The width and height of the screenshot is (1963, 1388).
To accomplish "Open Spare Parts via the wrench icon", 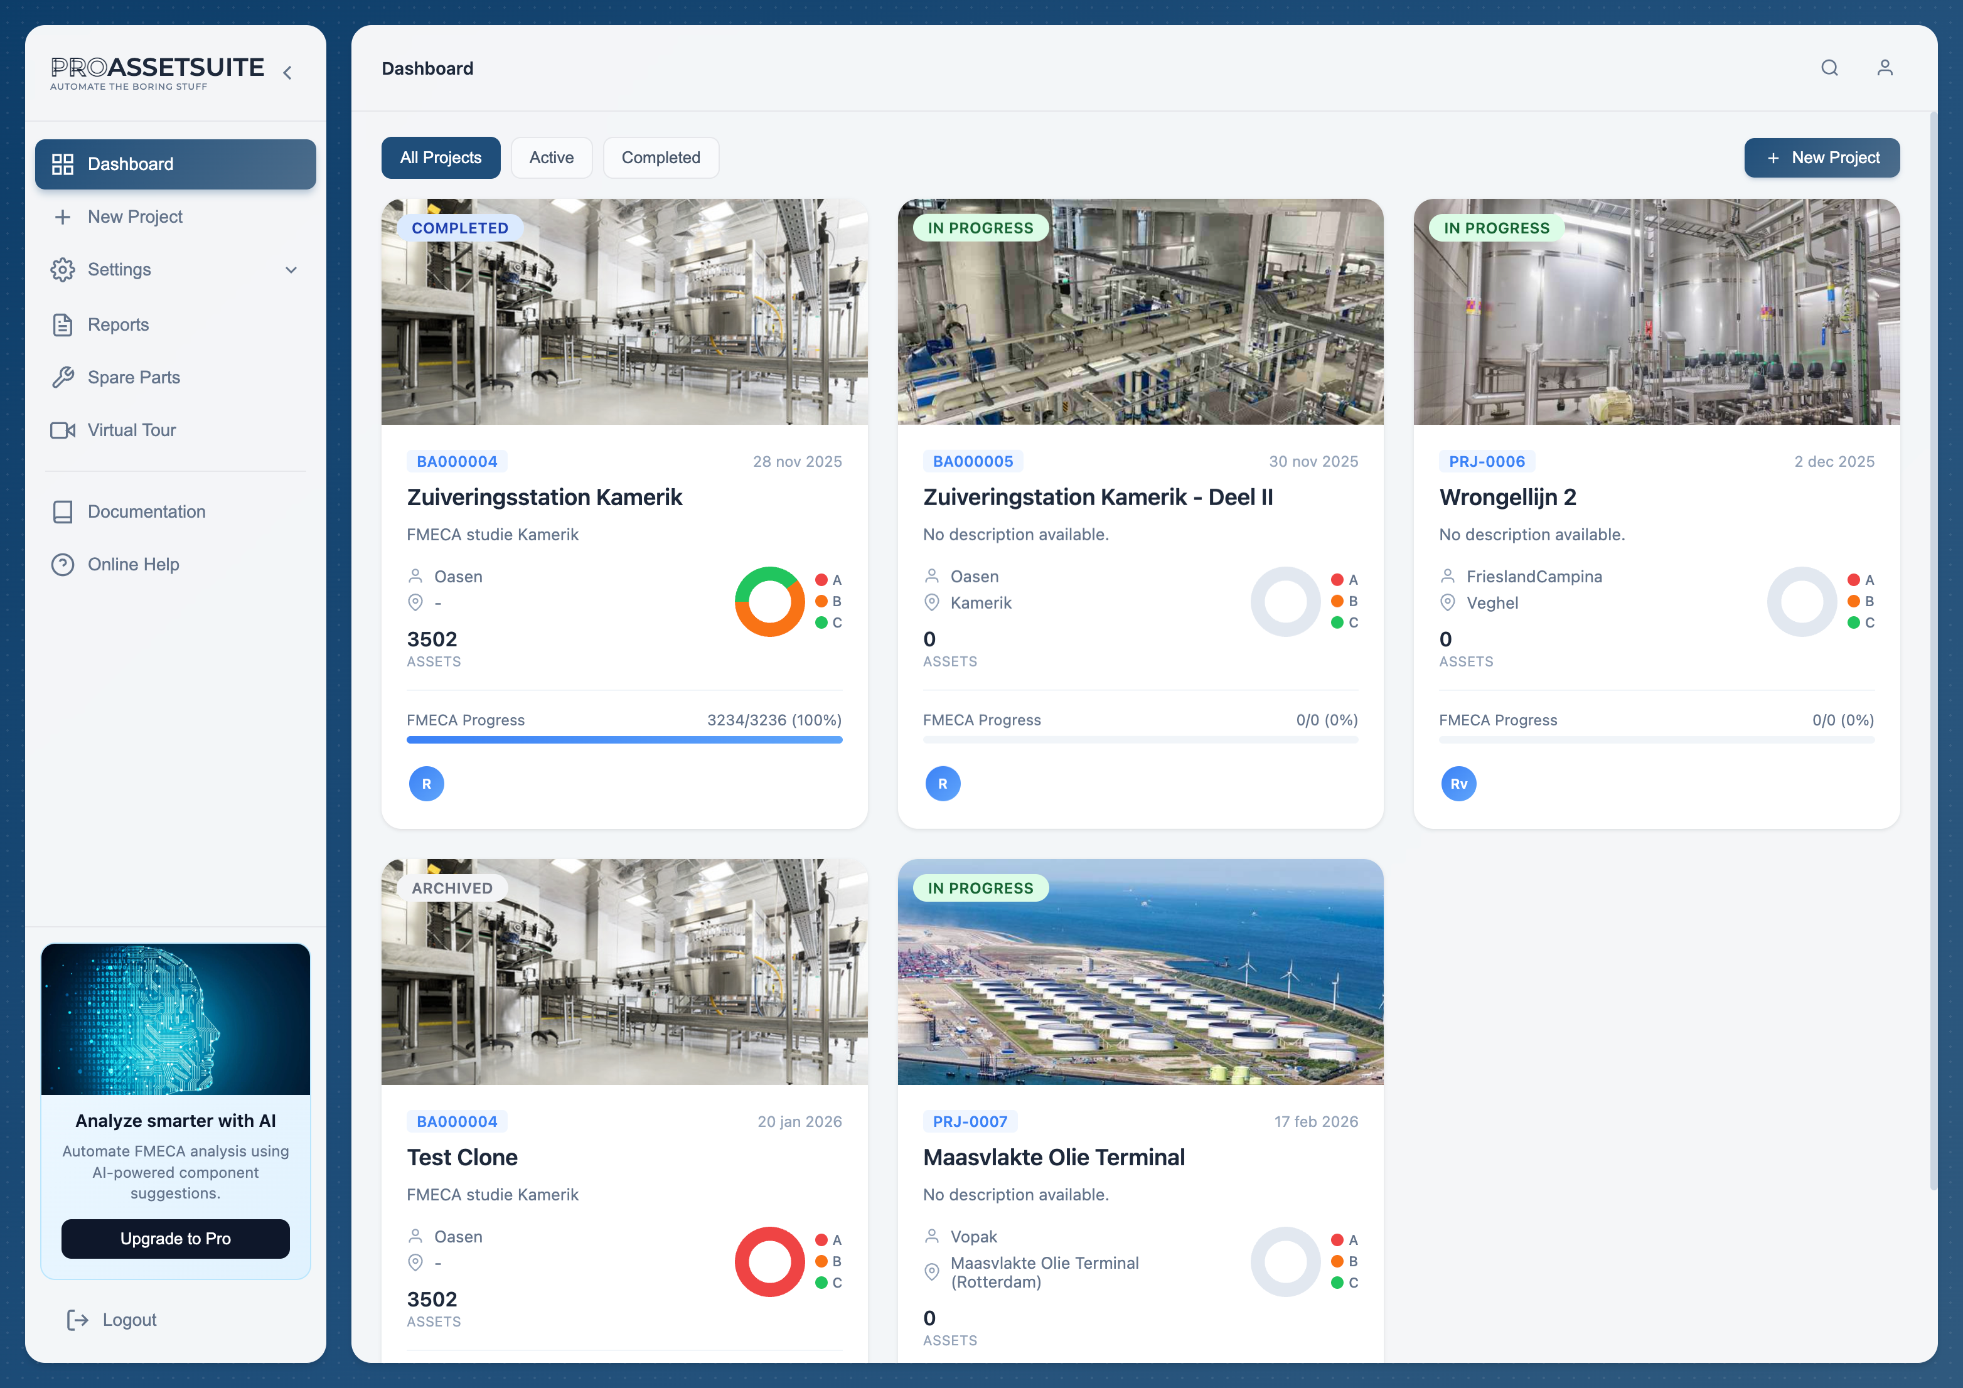I will click(63, 377).
